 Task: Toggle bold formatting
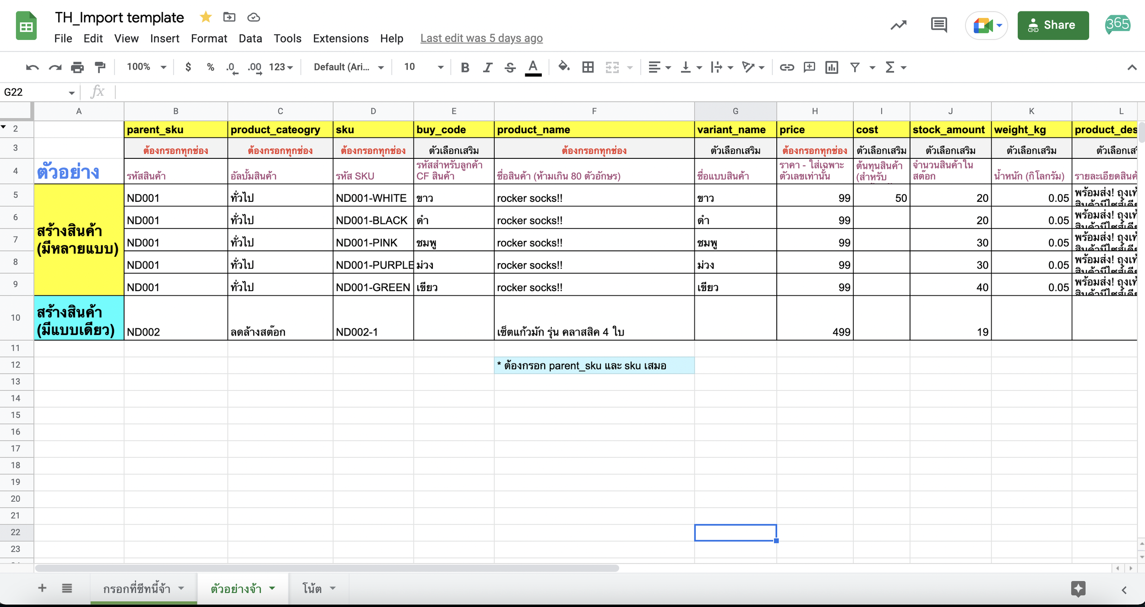coord(465,67)
